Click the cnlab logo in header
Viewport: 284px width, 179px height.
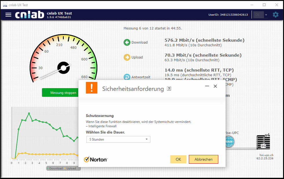[x=30, y=15]
